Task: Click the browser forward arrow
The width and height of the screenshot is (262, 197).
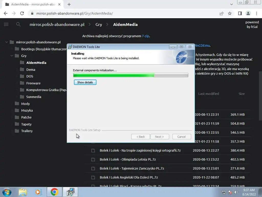Action: (x=14, y=13)
